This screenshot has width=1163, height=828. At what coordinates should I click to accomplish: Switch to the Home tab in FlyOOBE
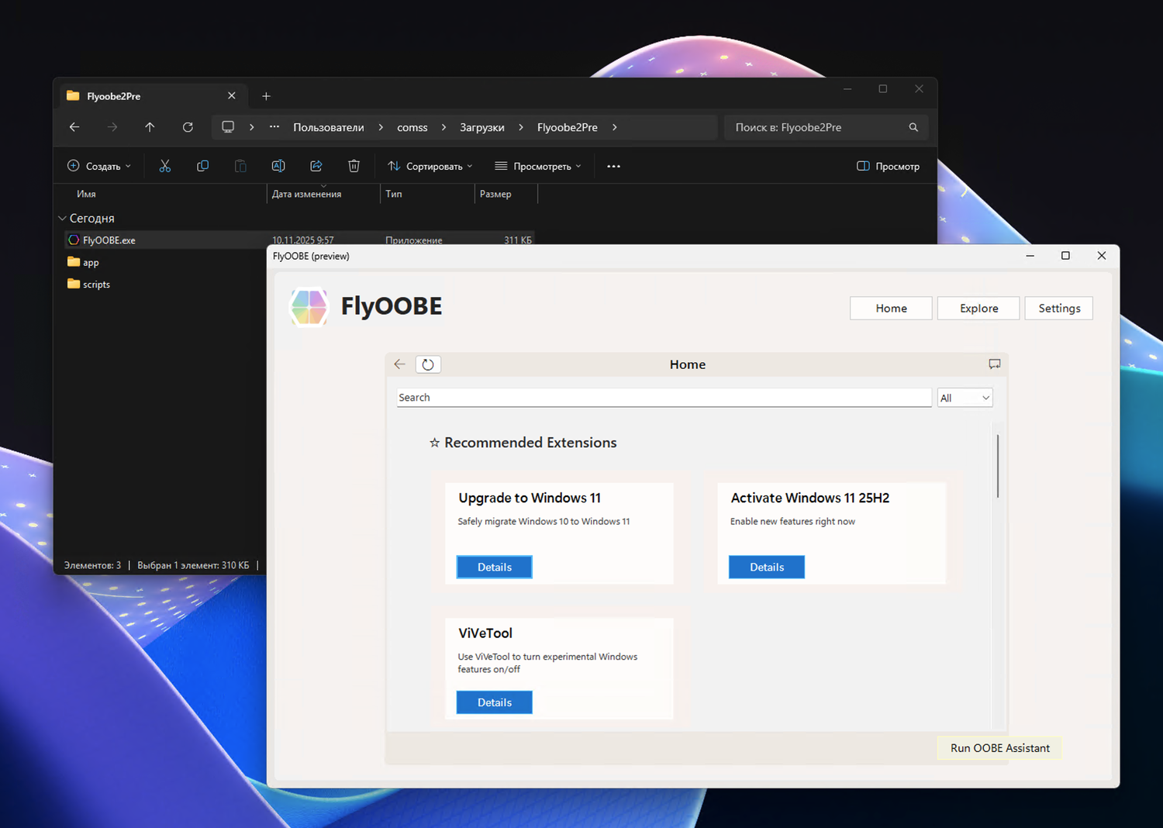[891, 308]
